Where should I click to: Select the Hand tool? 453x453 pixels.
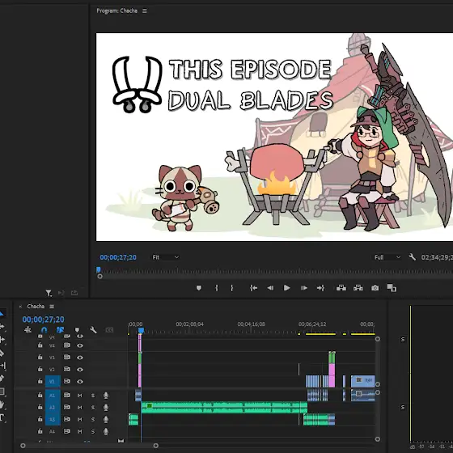coord(2,404)
